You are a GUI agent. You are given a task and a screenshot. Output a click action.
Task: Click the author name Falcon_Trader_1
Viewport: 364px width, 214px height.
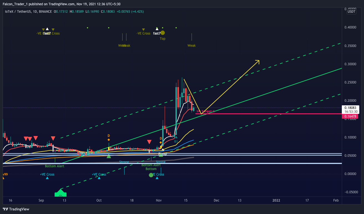[16, 4]
